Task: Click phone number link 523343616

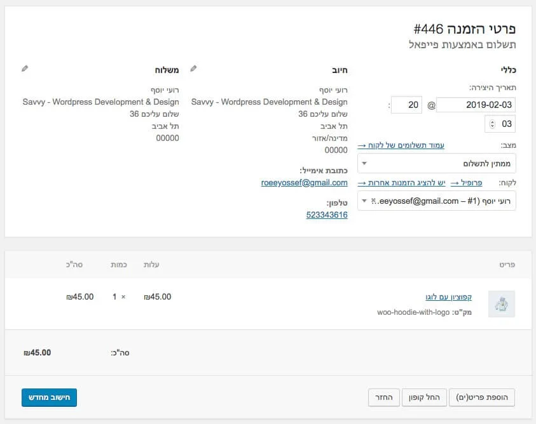Action: [327, 215]
